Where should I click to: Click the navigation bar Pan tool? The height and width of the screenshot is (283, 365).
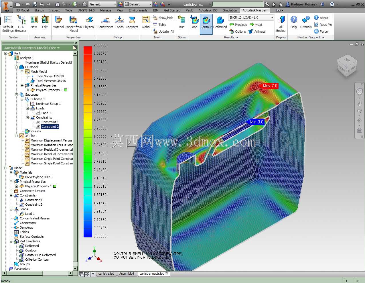[360, 104]
